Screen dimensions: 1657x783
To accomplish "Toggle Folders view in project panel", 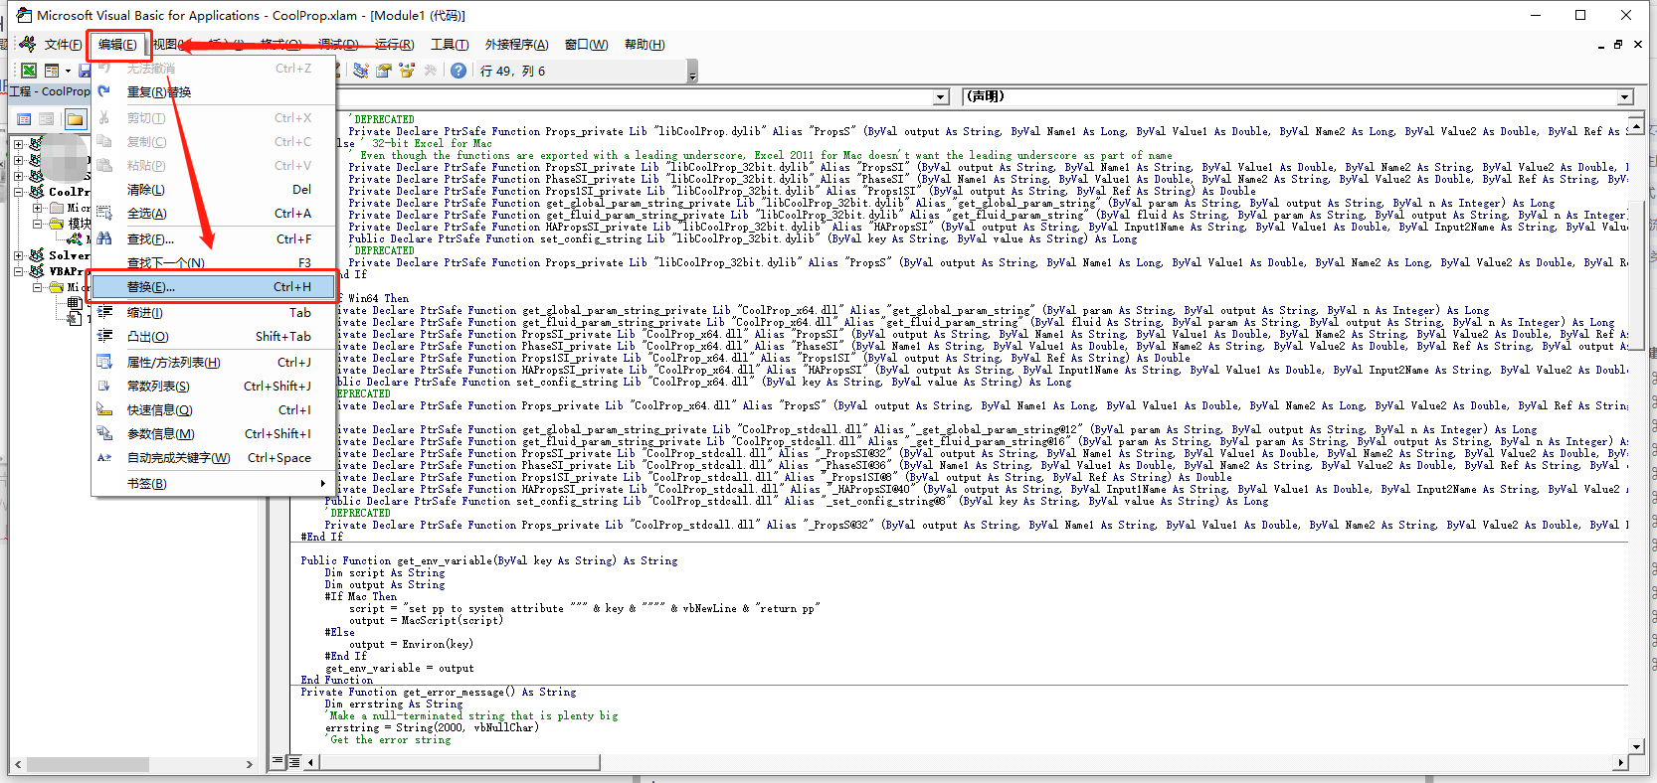I will click(x=75, y=119).
